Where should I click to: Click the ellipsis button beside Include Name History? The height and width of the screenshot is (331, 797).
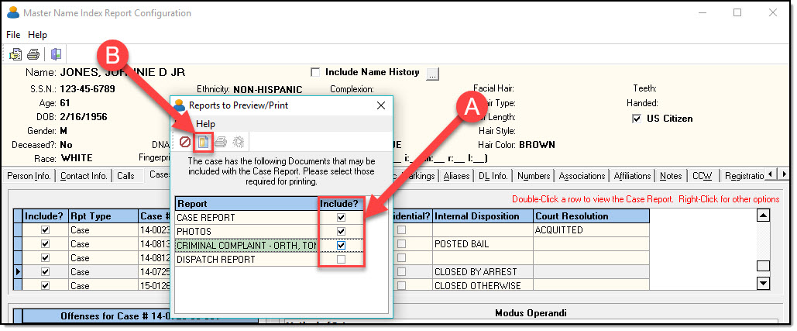click(432, 74)
